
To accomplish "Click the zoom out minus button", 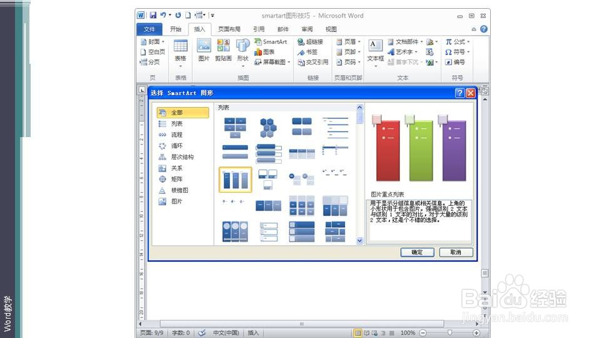I will (x=423, y=332).
